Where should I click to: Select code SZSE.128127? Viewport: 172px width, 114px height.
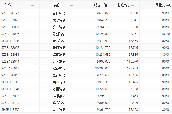[10, 13]
